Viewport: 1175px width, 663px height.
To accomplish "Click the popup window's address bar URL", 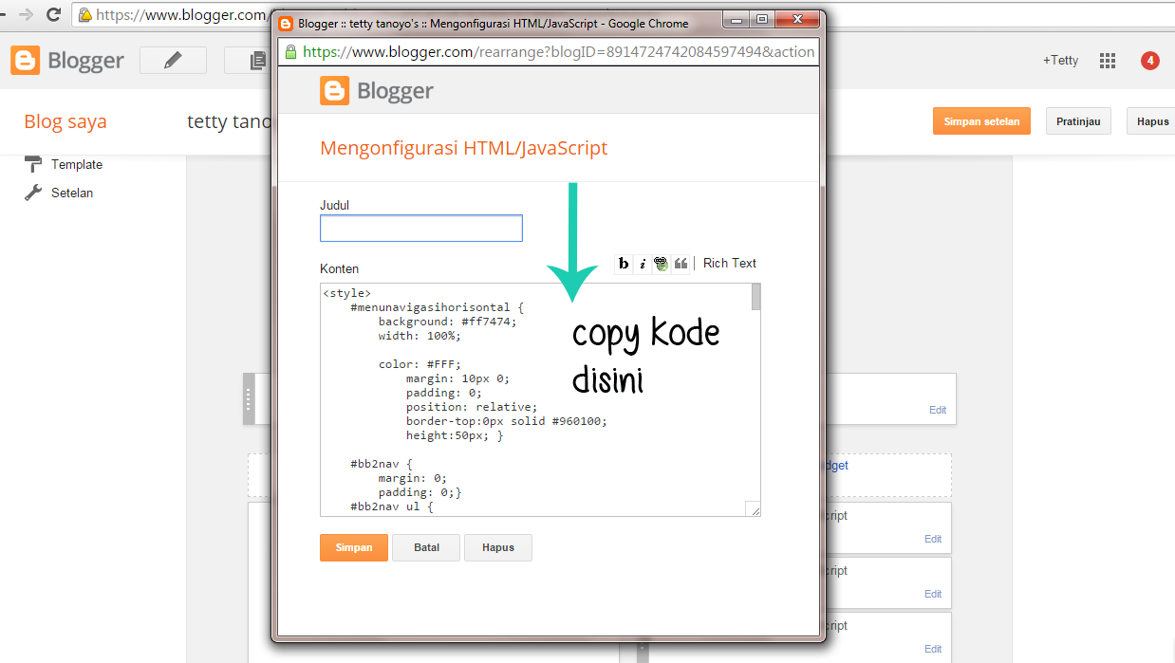I will tap(558, 51).
